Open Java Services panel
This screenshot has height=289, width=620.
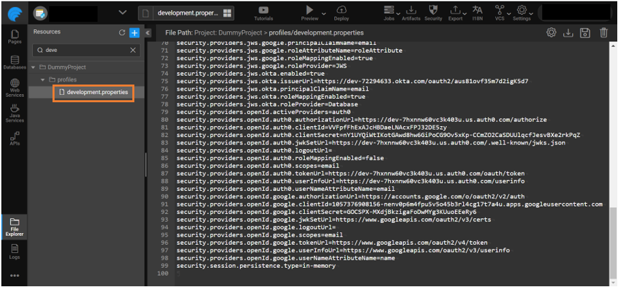[14, 113]
